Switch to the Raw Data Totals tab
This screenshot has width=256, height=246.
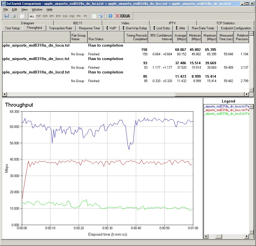point(203,28)
